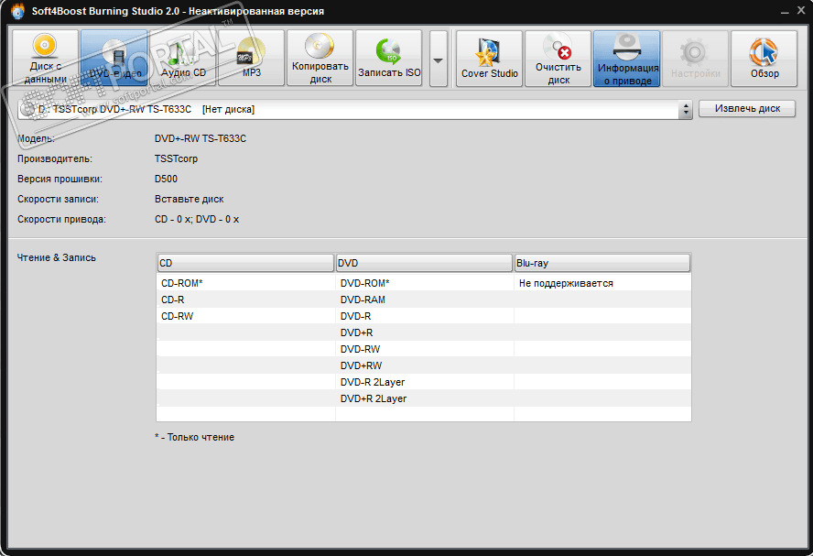Select the DVD-видео toolbar icon
Viewport: 813px width, 556px height.
tap(114, 58)
